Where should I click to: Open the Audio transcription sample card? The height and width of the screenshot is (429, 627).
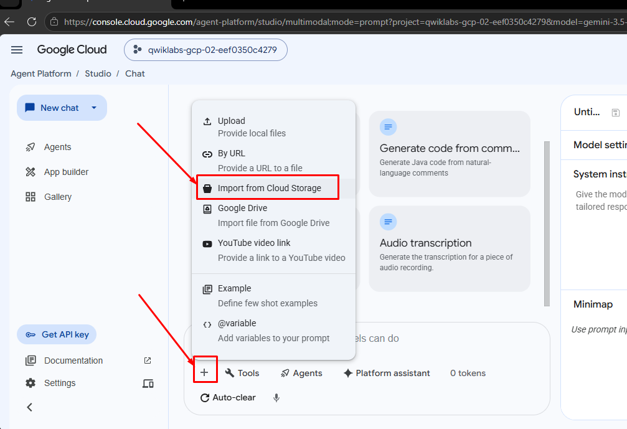pyautogui.click(x=450, y=248)
